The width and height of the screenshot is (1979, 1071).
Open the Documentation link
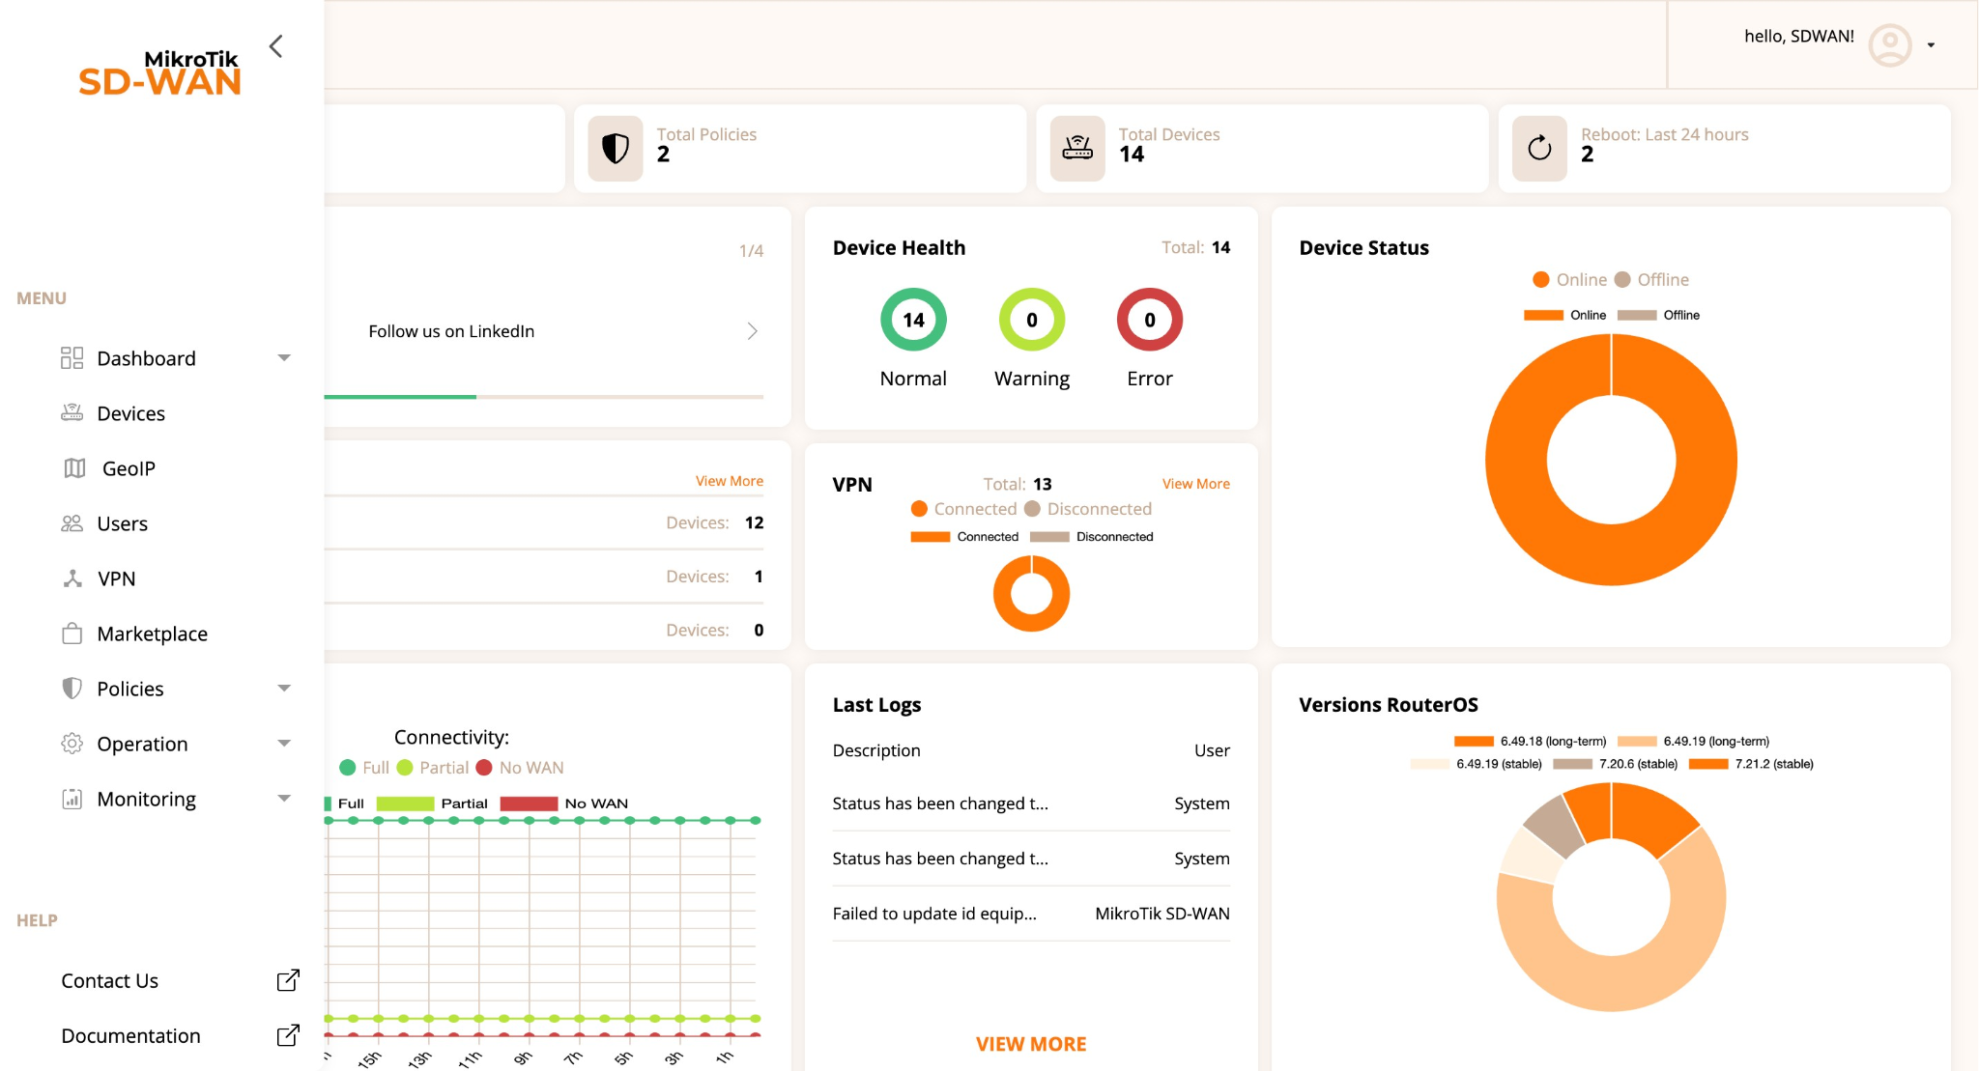coord(130,1035)
